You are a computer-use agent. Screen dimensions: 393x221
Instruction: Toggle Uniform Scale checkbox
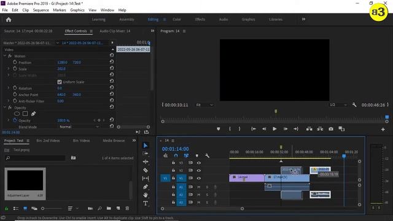60,82
